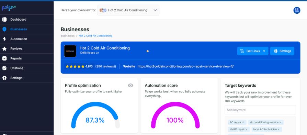Remove the 'HVAC repair' keyword tag
Image resolution: width=307 pixels, height=135 pixels.
point(246,129)
